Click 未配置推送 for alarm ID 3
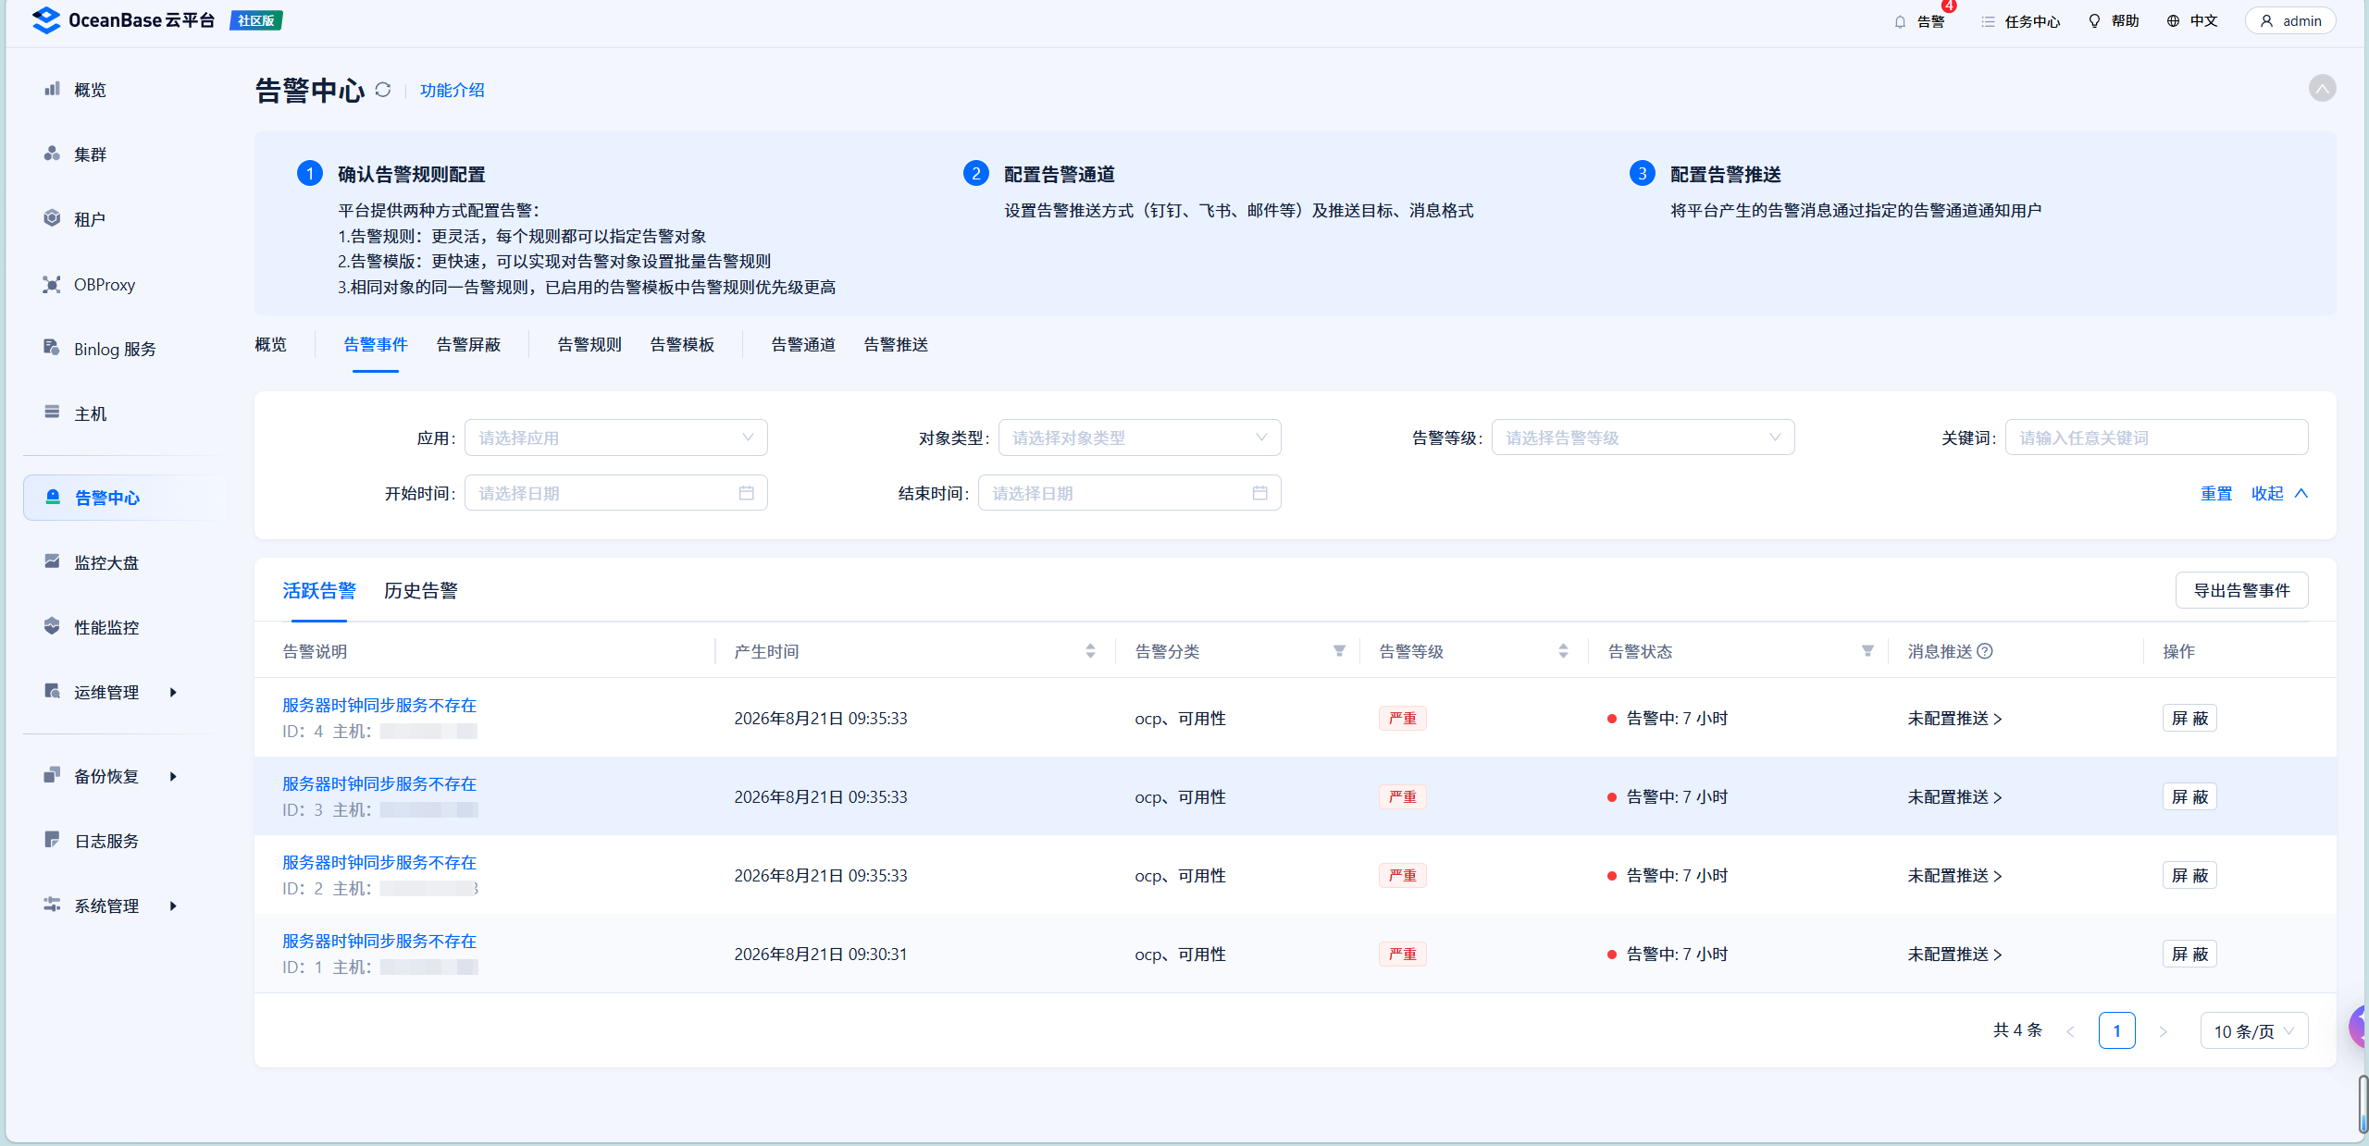This screenshot has width=2369, height=1146. pos(1954,797)
